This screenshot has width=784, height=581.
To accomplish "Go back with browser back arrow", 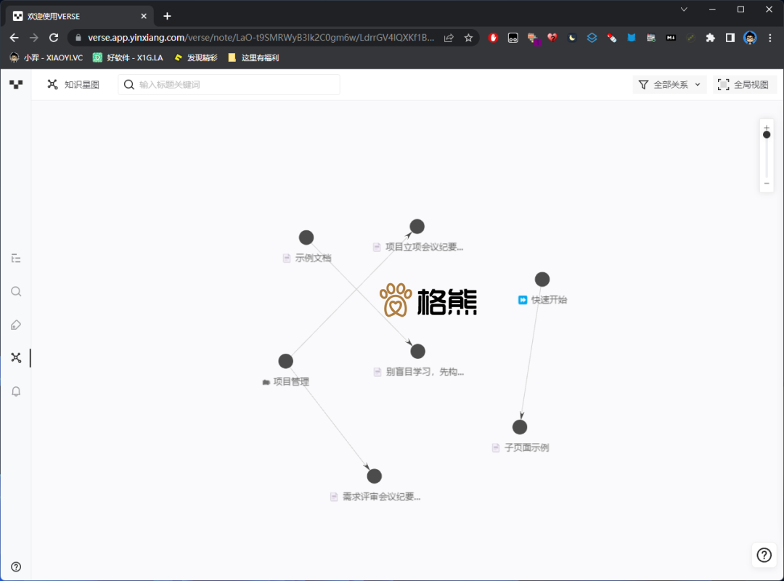I will coord(14,38).
